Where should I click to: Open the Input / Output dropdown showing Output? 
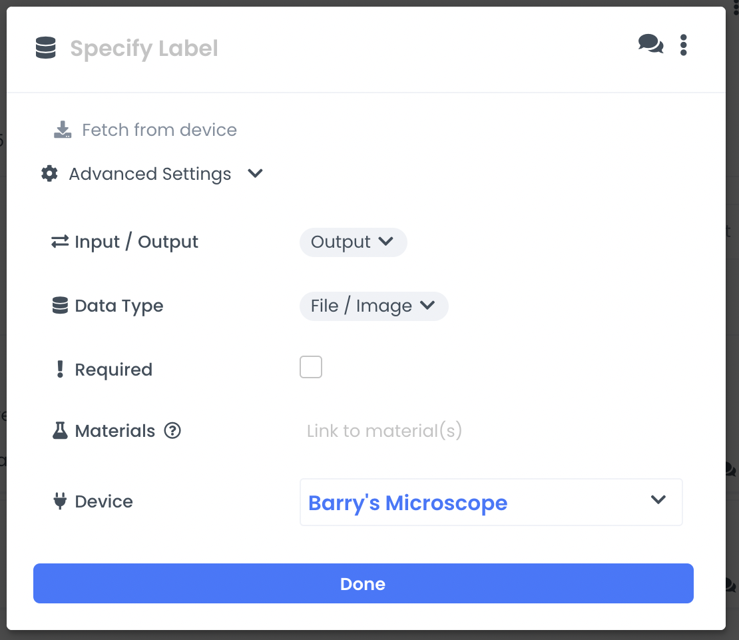354,242
